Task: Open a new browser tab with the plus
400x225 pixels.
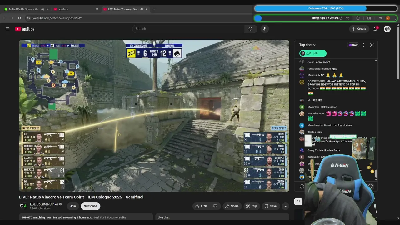Action: (154, 9)
